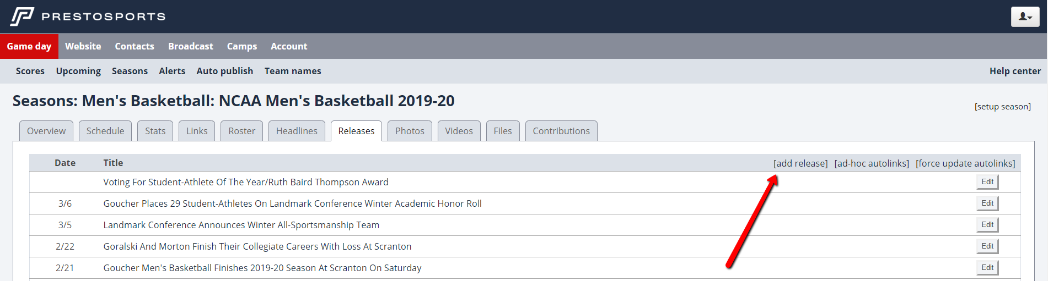Click force update autolinks
Viewport: 1048px width, 281px height.
(965, 164)
